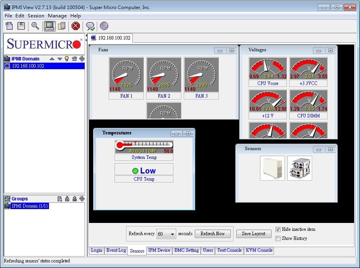Click the up arrow in IPMI Domain header

52,59
